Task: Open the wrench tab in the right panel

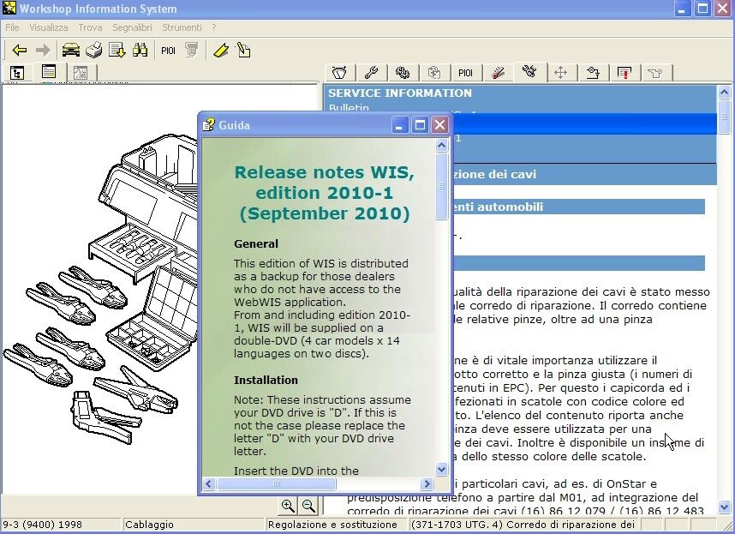Action: tap(371, 73)
